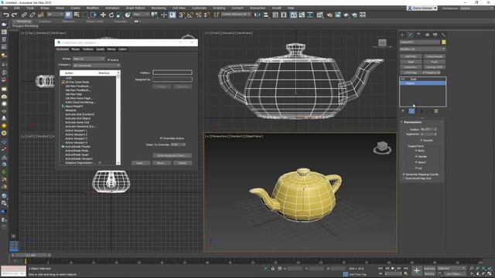Open the Create tab plus icon in Command Panel
The height and width of the screenshot is (278, 495).
(x=402, y=35)
